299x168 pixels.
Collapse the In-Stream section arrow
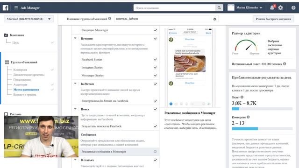coord(75,84)
